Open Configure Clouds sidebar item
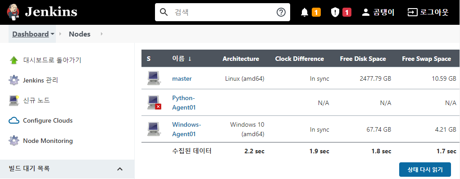The width and height of the screenshot is (460, 179). click(48, 120)
